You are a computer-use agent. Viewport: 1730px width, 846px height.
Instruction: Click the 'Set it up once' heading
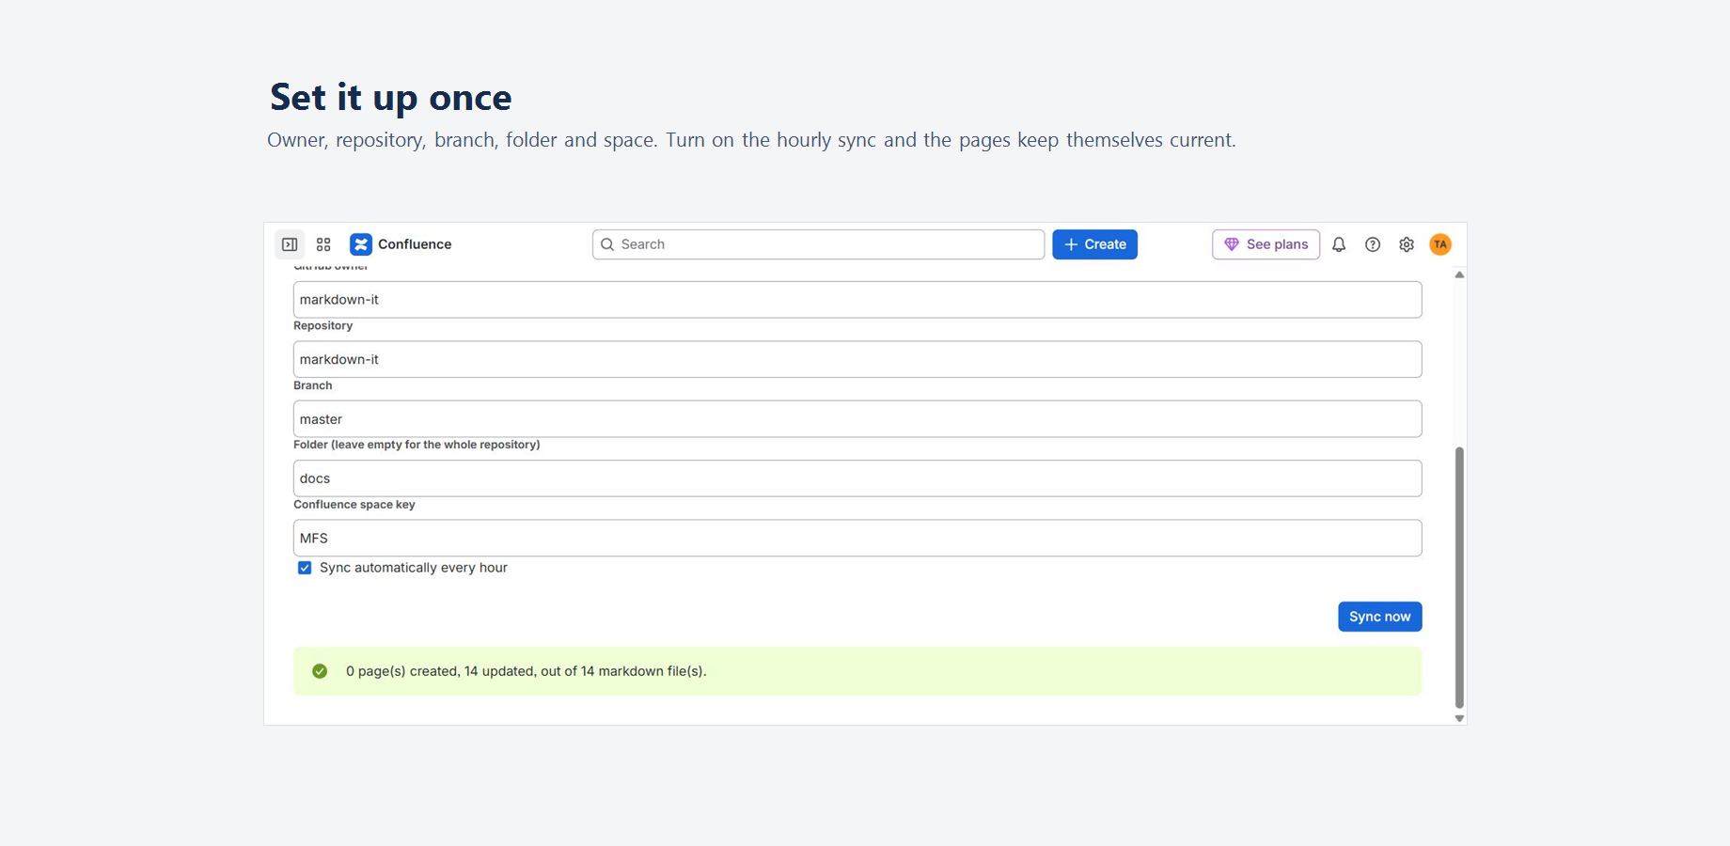point(391,98)
